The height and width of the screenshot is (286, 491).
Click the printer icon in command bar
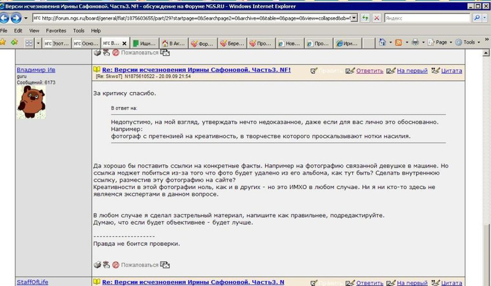coord(416,42)
